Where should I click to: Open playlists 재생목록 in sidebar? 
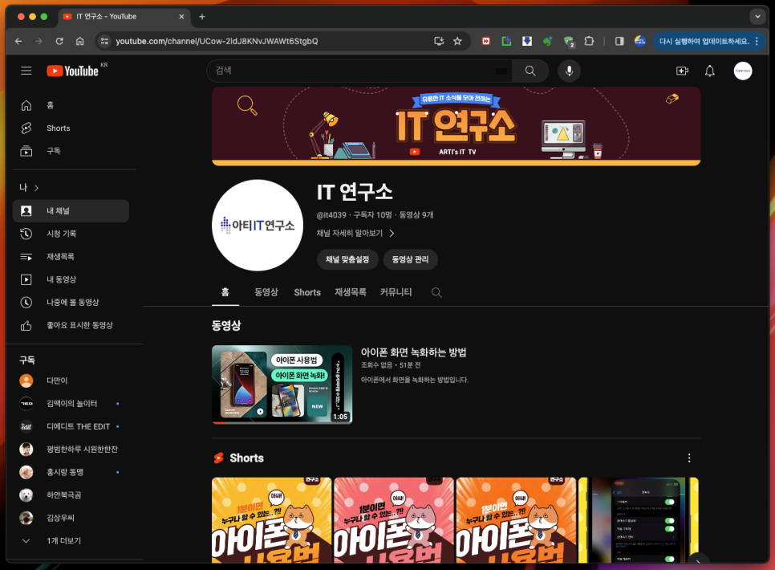(x=71, y=256)
